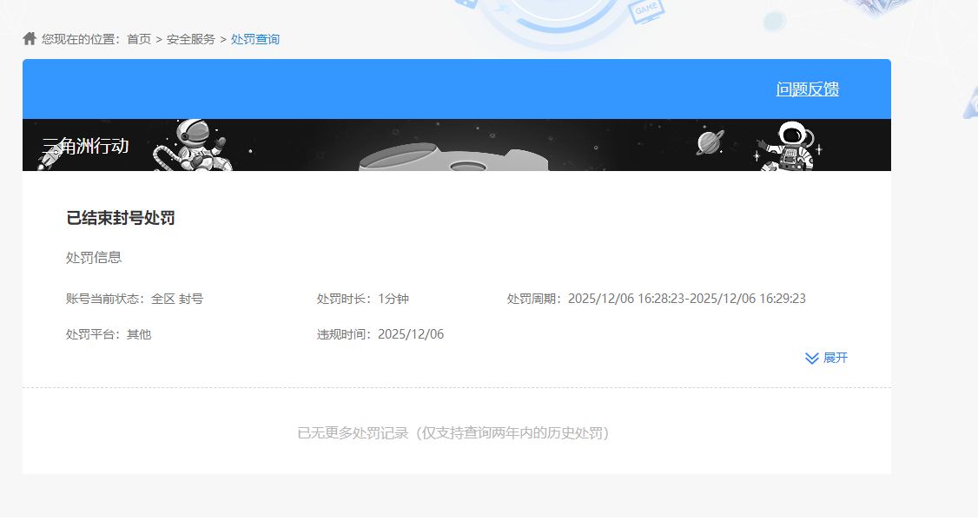This screenshot has height=527, width=978.
Task: Select the 处罚查询 breadcrumb item
Action: click(x=255, y=39)
